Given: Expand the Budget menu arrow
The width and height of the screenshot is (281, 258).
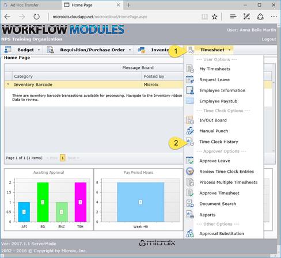Looking at the screenshot, I should (39, 50).
